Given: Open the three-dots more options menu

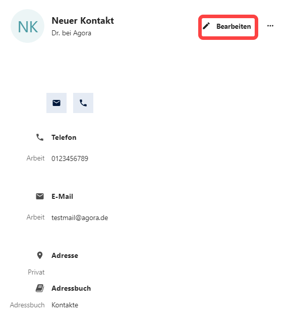Looking at the screenshot, I should click(270, 26).
